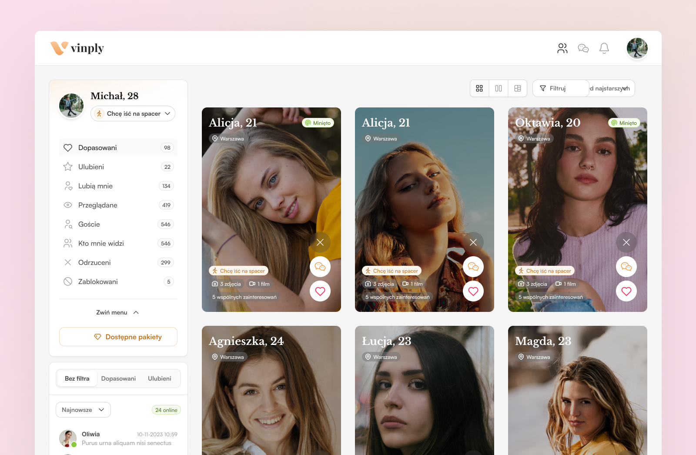The image size is (696, 455).
Task: Dismiss the Alicja card that has the Minięto badge
Action: tap(320, 242)
